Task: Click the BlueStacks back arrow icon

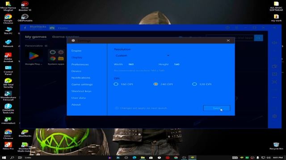Action: [x=25, y=28]
